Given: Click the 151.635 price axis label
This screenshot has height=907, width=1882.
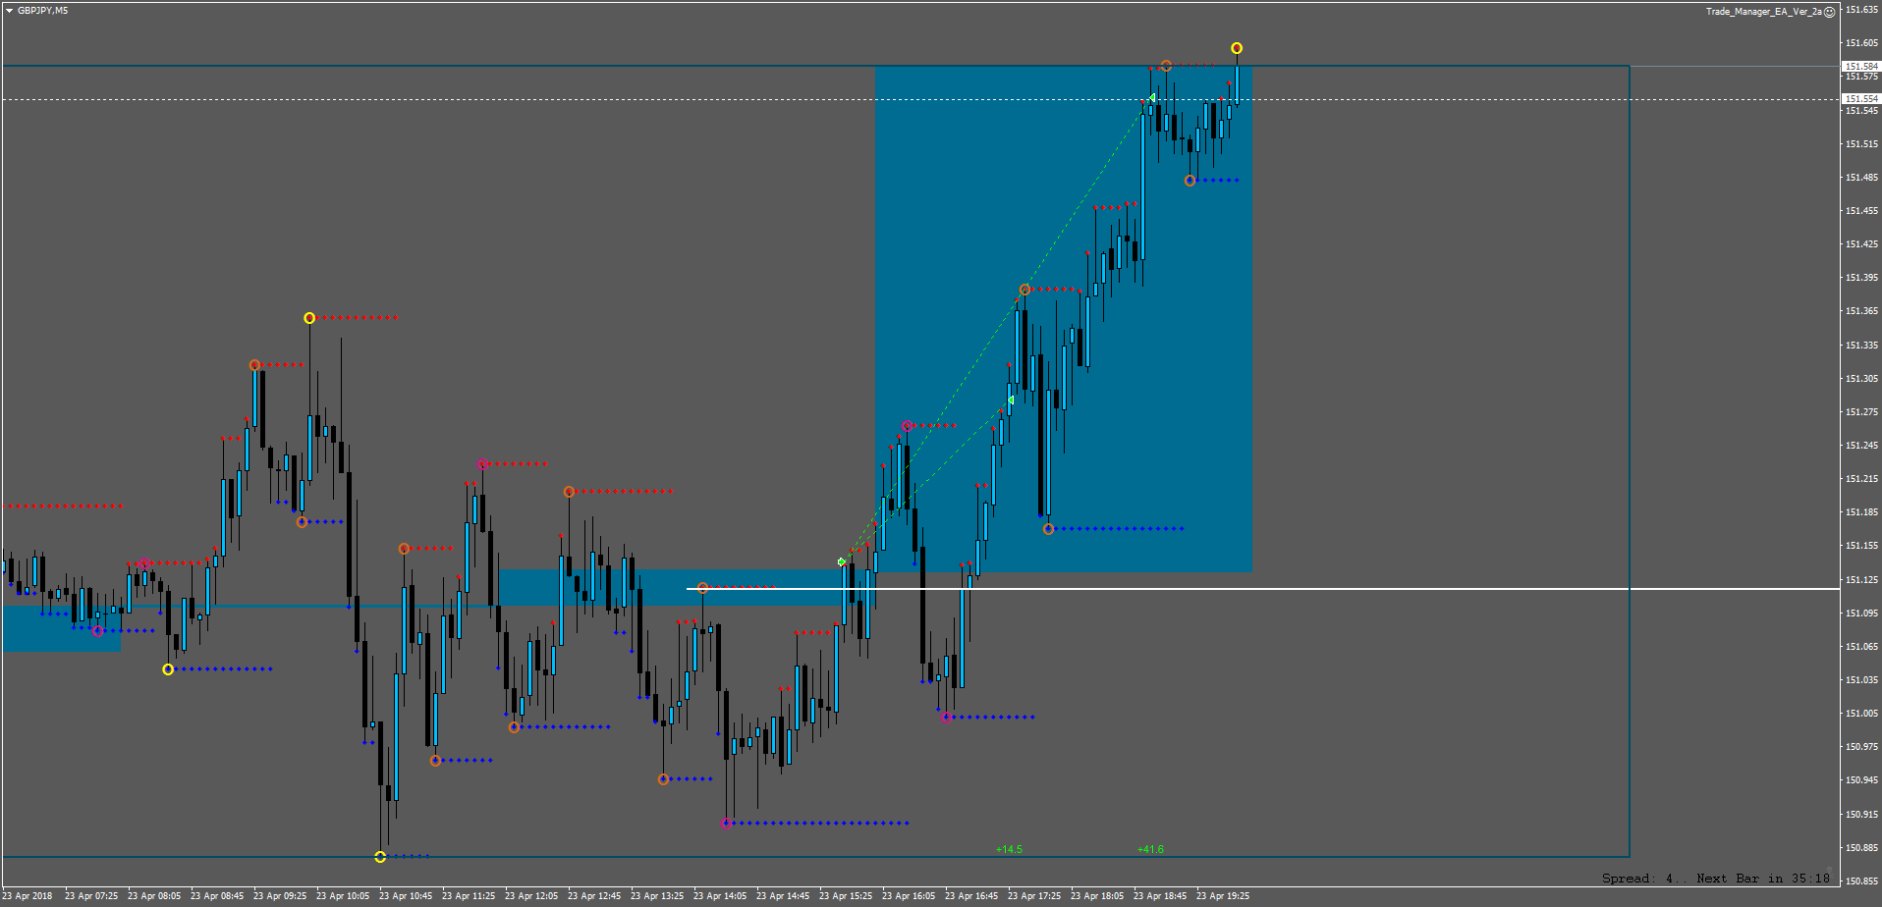Looking at the screenshot, I should (1862, 10).
